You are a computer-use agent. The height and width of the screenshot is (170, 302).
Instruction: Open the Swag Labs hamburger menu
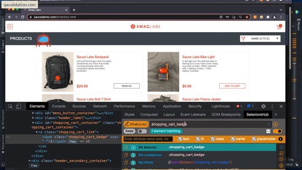coord(10,26)
